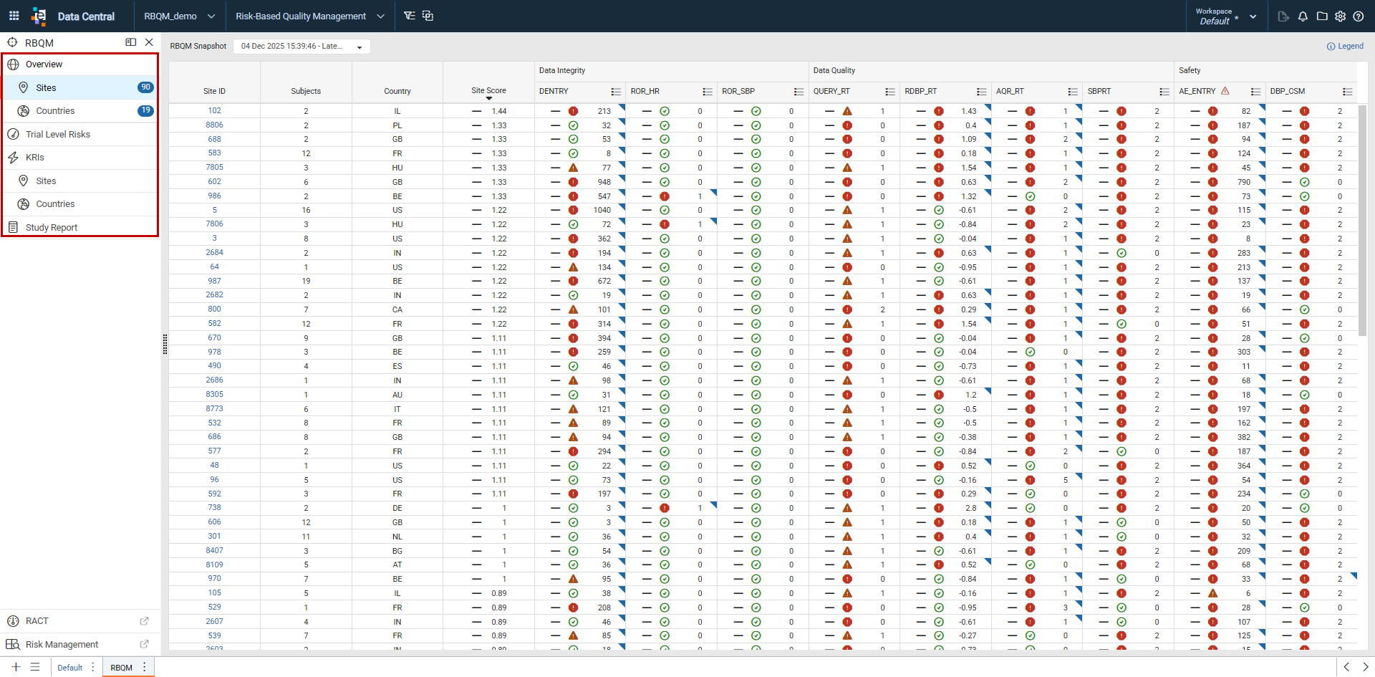Click site score 1.44 for site 102
The width and height of the screenshot is (1375, 677).
click(x=499, y=111)
